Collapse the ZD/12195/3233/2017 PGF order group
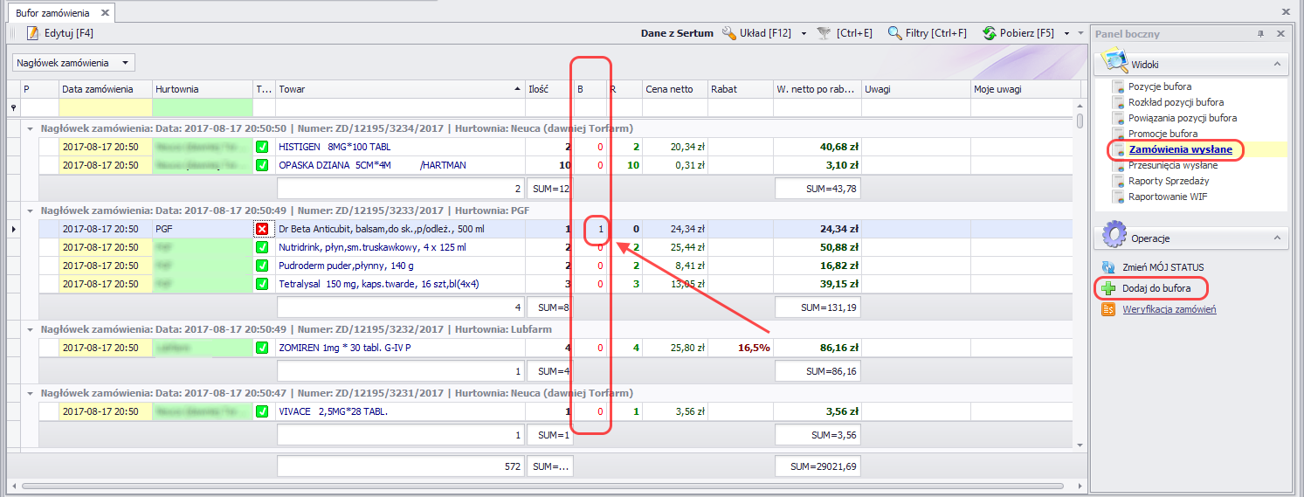Screen dimensions: 1304x497 point(31,211)
